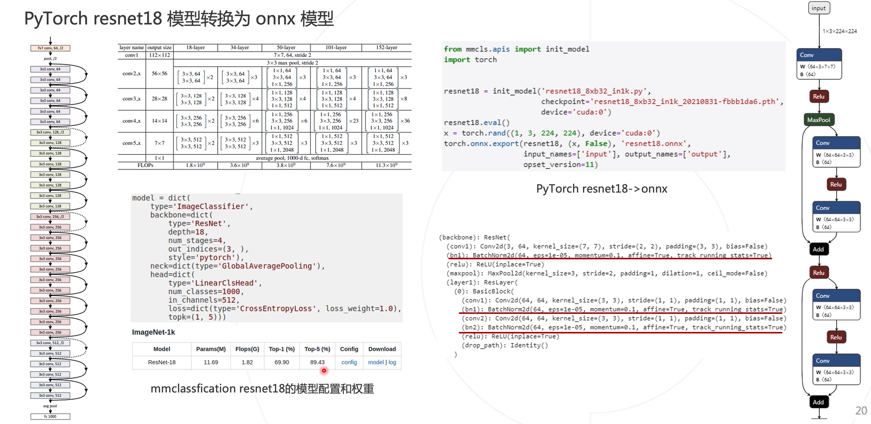Click the 'fc 1000' block in the diagram
871x424 pixels.
point(51,417)
